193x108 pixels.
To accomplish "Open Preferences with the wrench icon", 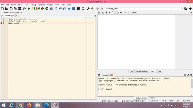I will (88, 9).
